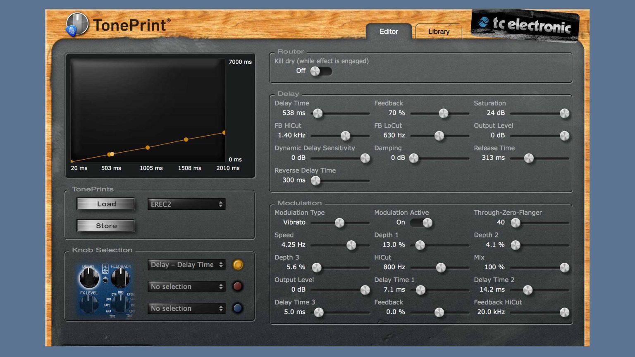
Task: Open the EREC2 TonePrint preset dropdown
Action: 186,204
